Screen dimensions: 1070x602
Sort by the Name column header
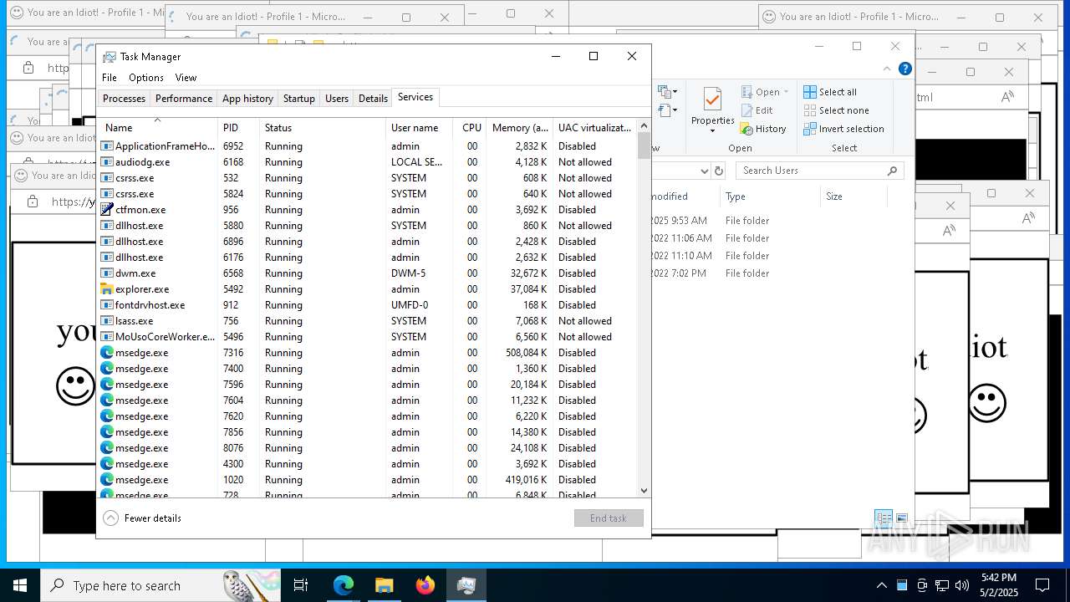(158, 128)
